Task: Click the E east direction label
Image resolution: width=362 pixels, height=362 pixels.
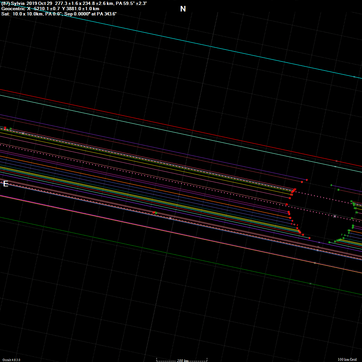Action: pos(5,184)
